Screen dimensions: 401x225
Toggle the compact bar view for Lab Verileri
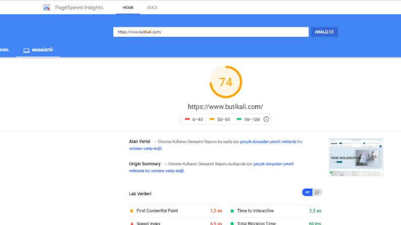click(x=307, y=192)
